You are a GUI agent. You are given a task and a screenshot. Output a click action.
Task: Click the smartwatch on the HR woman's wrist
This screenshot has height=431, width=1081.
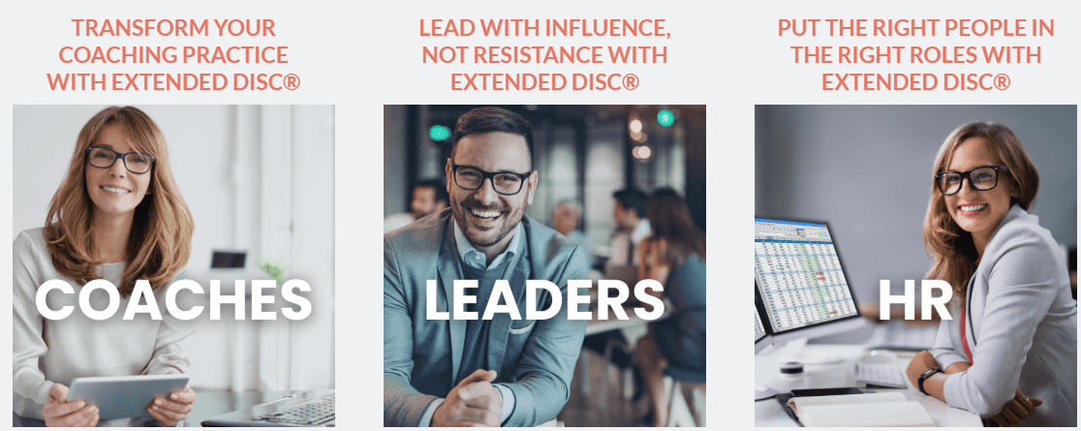(x=929, y=381)
